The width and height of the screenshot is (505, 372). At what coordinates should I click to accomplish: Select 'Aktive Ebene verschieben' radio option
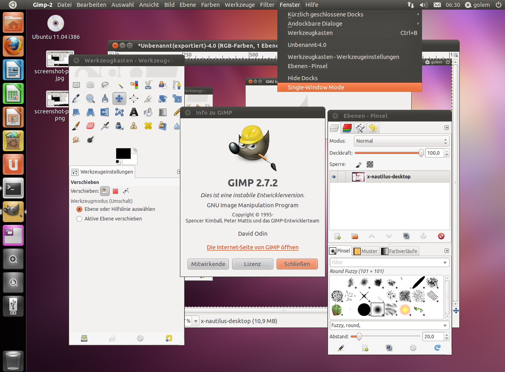[79, 219]
